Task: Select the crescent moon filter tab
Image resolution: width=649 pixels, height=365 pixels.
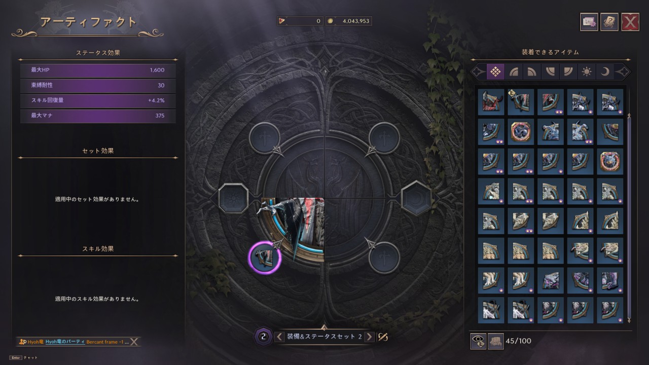Action: [605, 72]
